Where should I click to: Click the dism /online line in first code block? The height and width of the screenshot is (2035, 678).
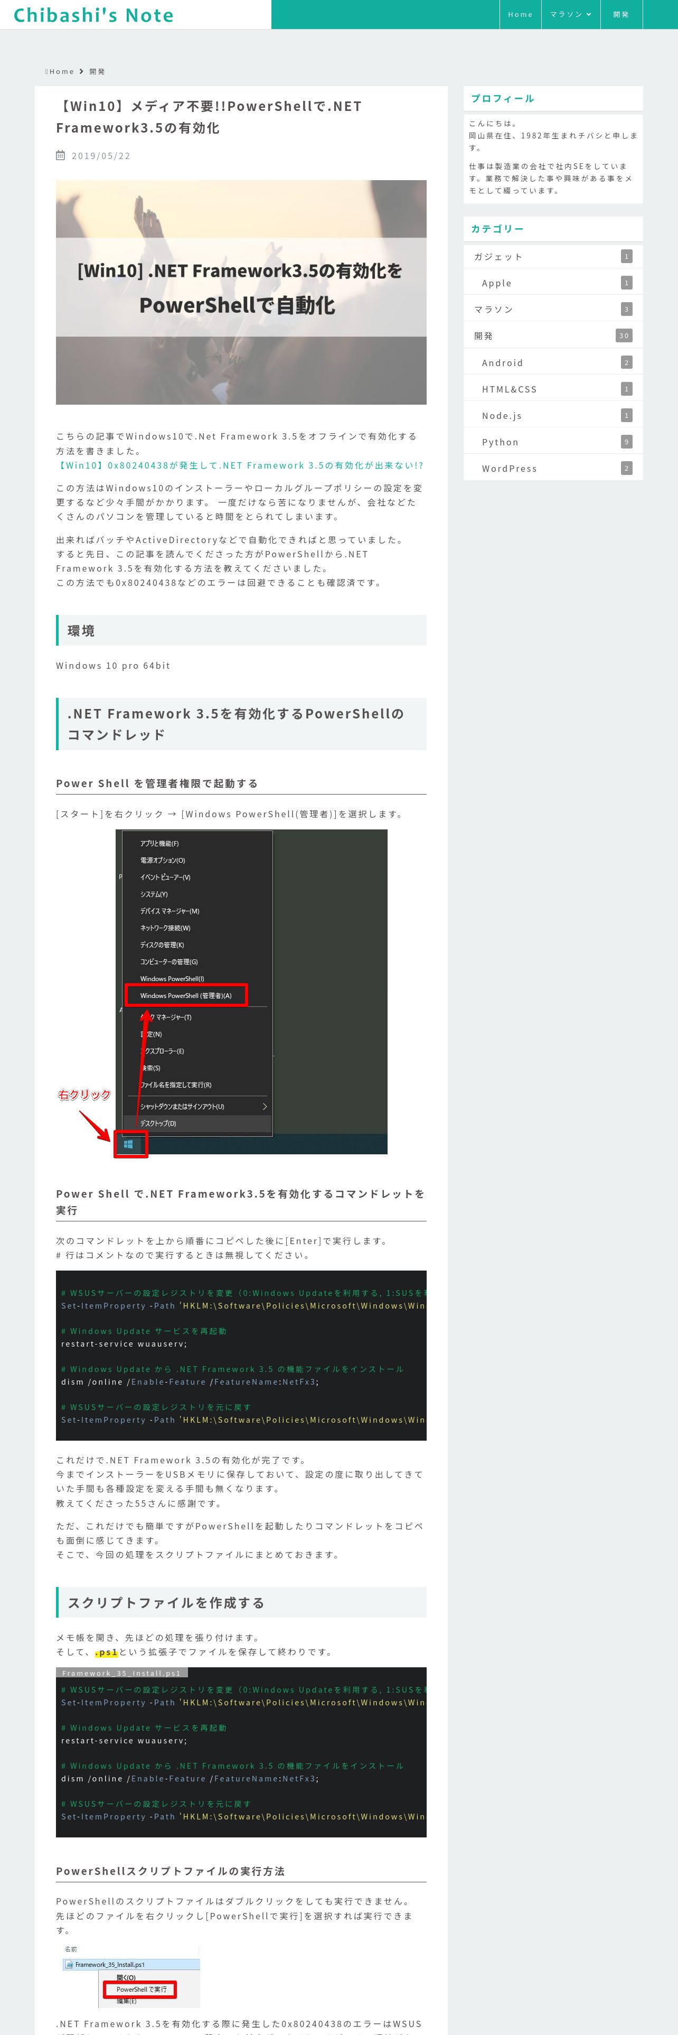pyautogui.click(x=190, y=1381)
